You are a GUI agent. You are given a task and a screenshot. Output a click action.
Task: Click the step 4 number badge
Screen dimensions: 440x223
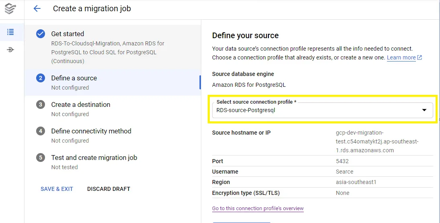point(41,131)
